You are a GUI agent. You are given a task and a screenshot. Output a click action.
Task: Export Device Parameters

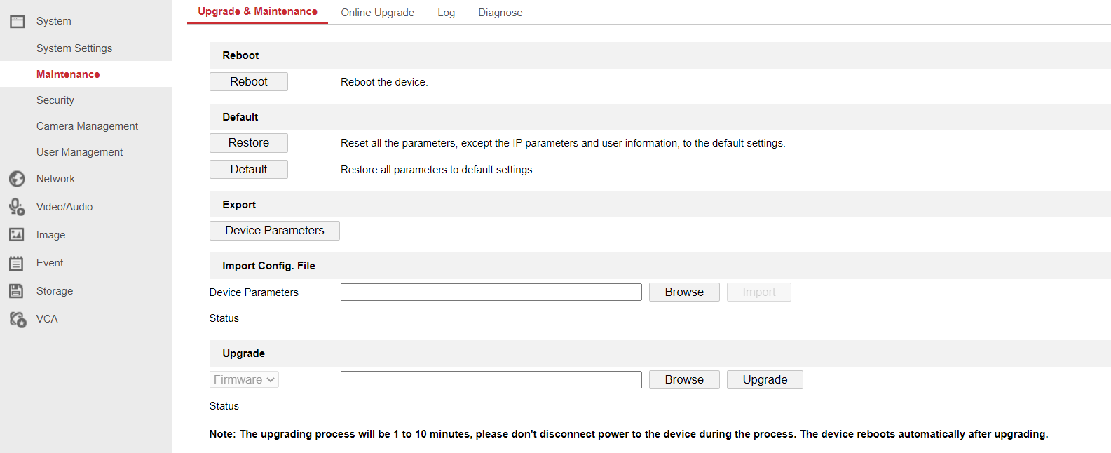(x=274, y=231)
